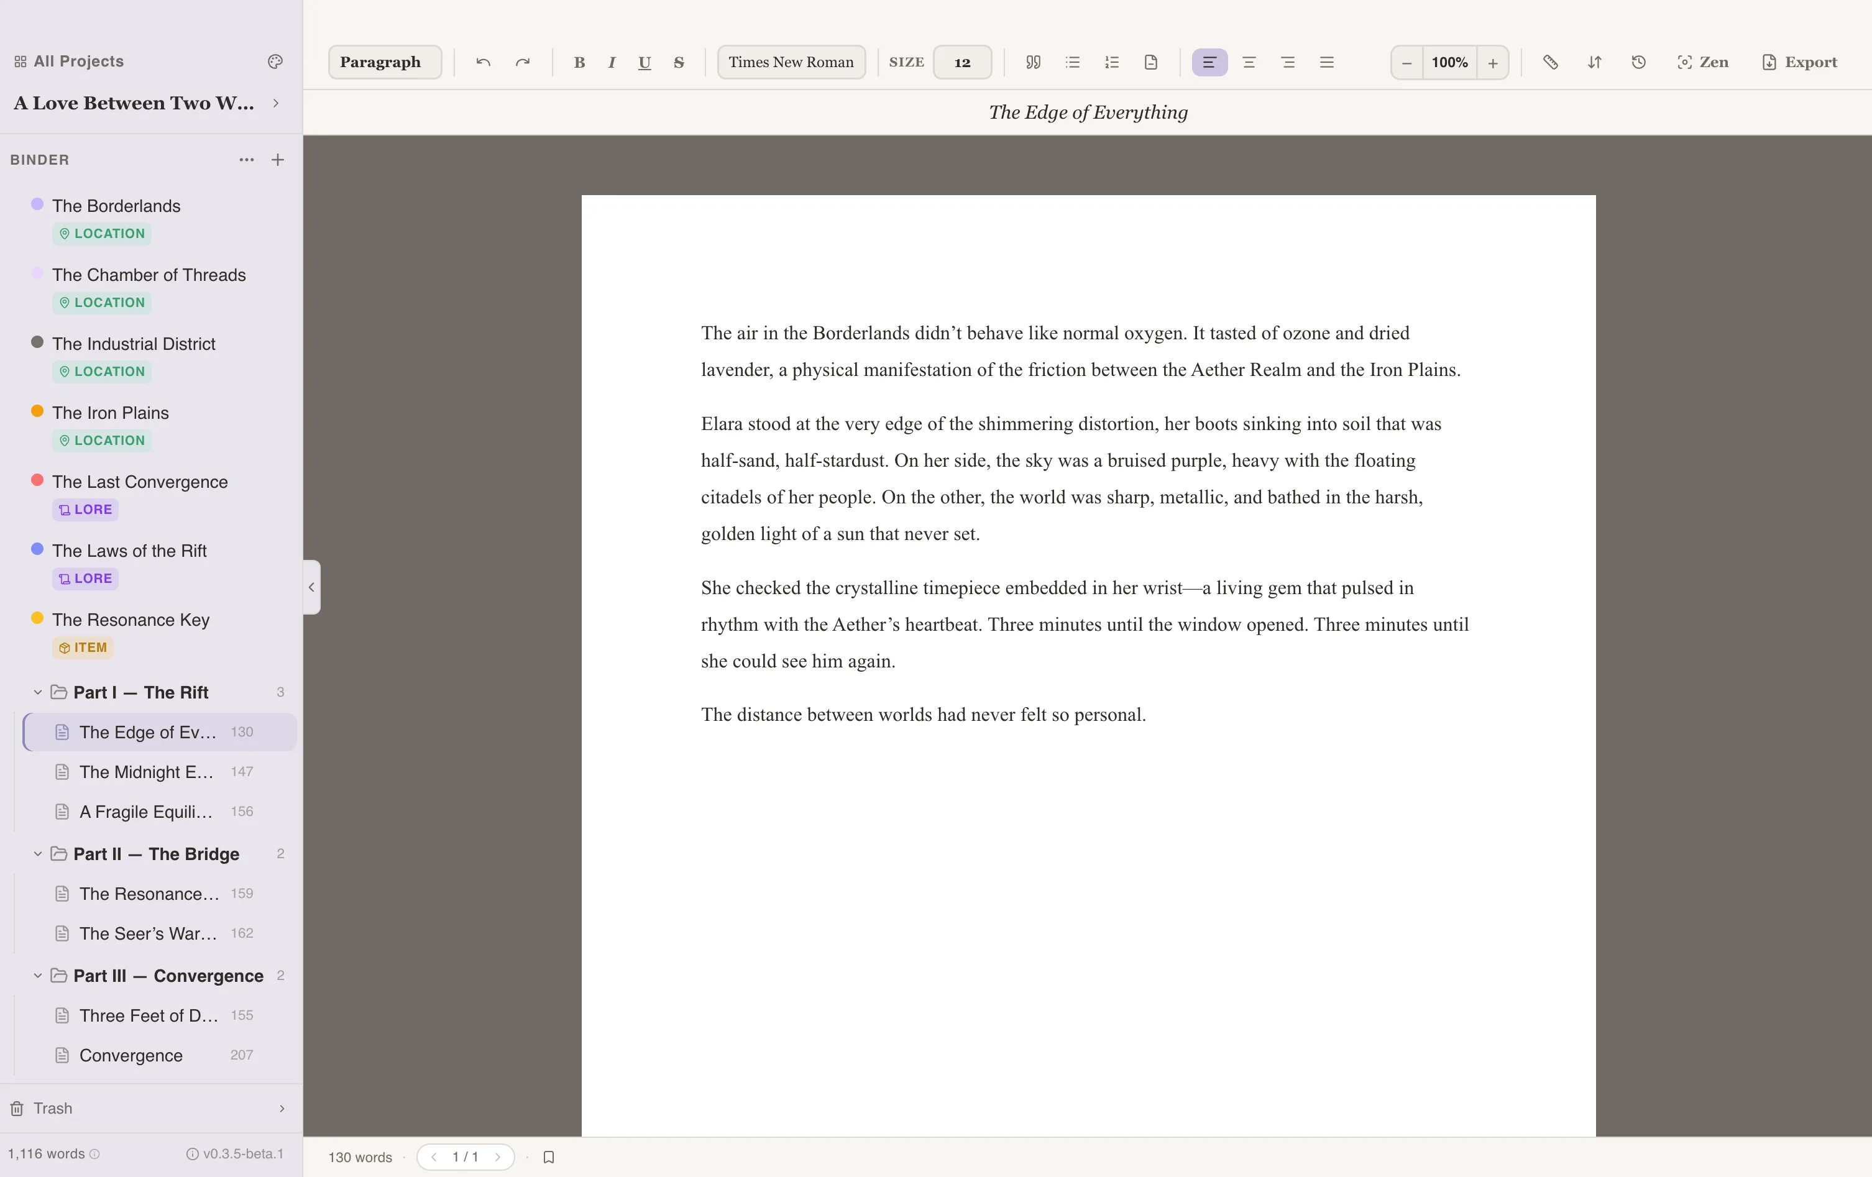Increase zoom with the plus control
This screenshot has width=1872, height=1177.
coord(1492,62)
